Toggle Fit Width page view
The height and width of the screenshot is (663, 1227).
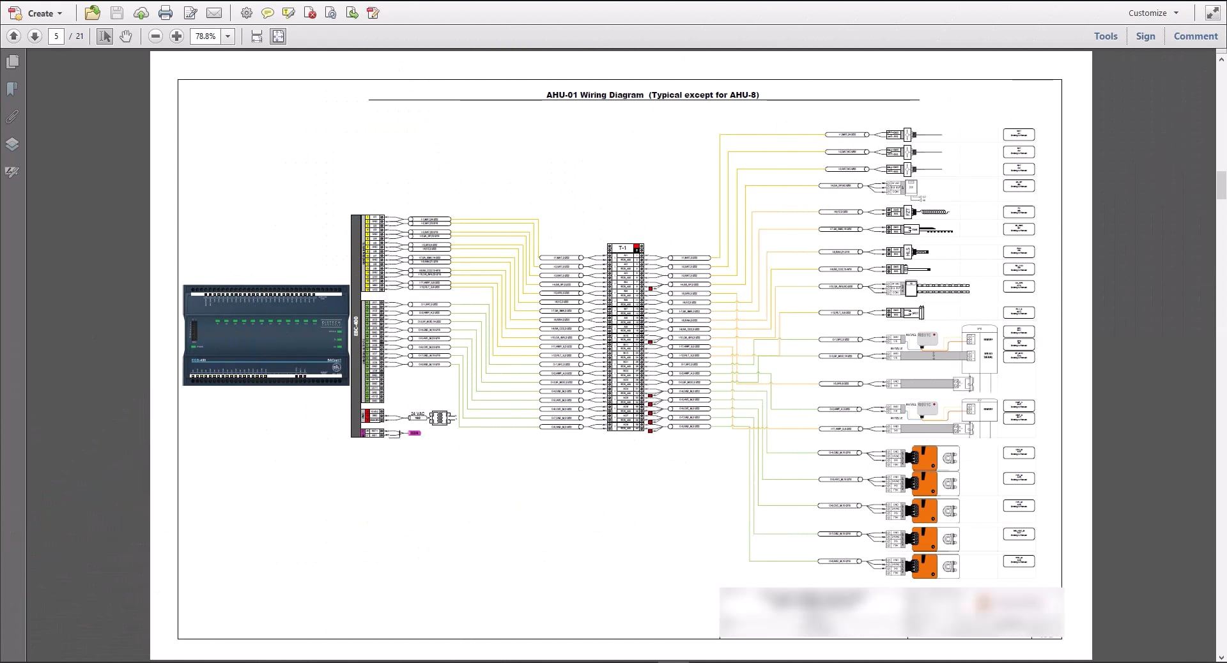(256, 36)
